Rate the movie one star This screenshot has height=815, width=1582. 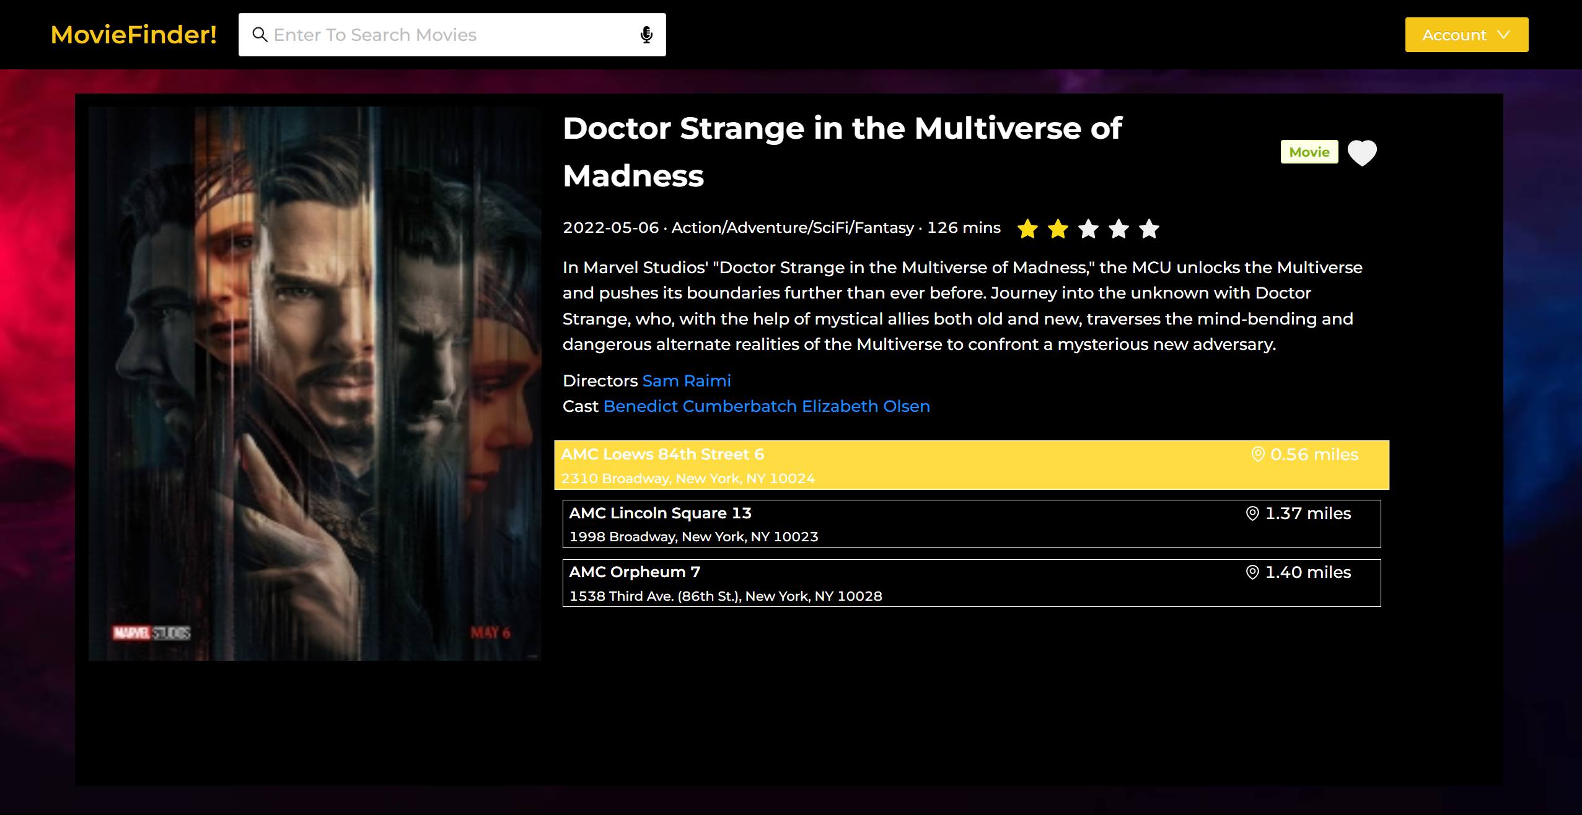pyautogui.click(x=1027, y=229)
